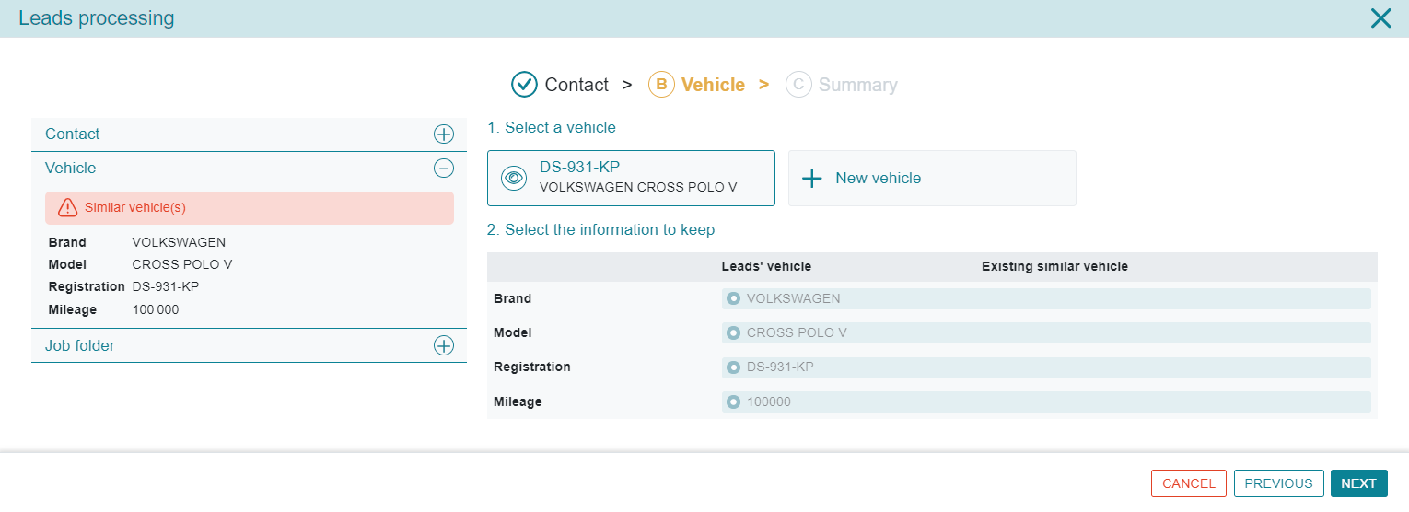The width and height of the screenshot is (1409, 512).
Task: Click the '1. Select a vehicle' heading
Action: [552, 128]
